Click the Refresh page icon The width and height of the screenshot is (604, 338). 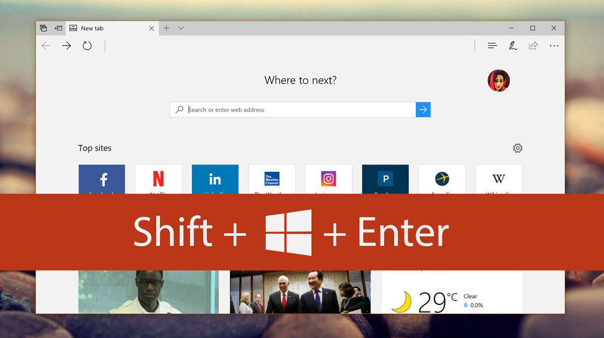pyautogui.click(x=87, y=46)
